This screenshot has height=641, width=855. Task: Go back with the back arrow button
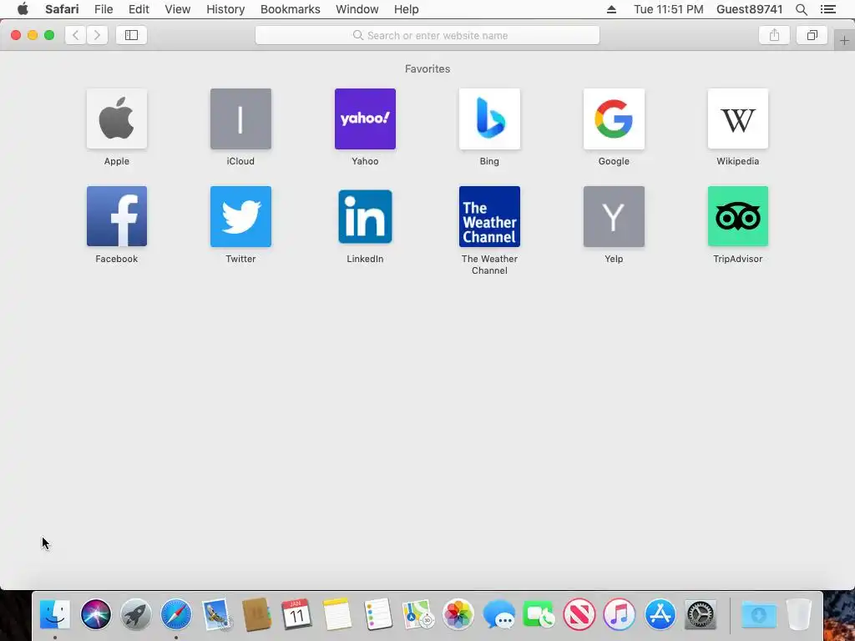[75, 35]
